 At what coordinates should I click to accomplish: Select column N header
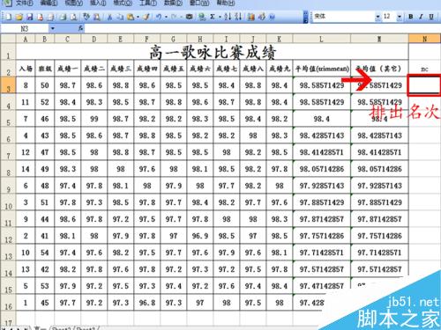(424, 39)
